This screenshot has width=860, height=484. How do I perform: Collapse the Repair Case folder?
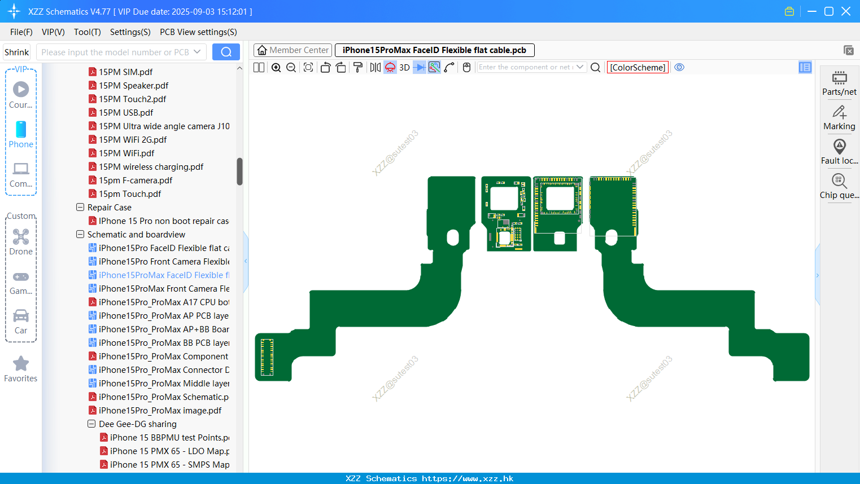(80, 207)
